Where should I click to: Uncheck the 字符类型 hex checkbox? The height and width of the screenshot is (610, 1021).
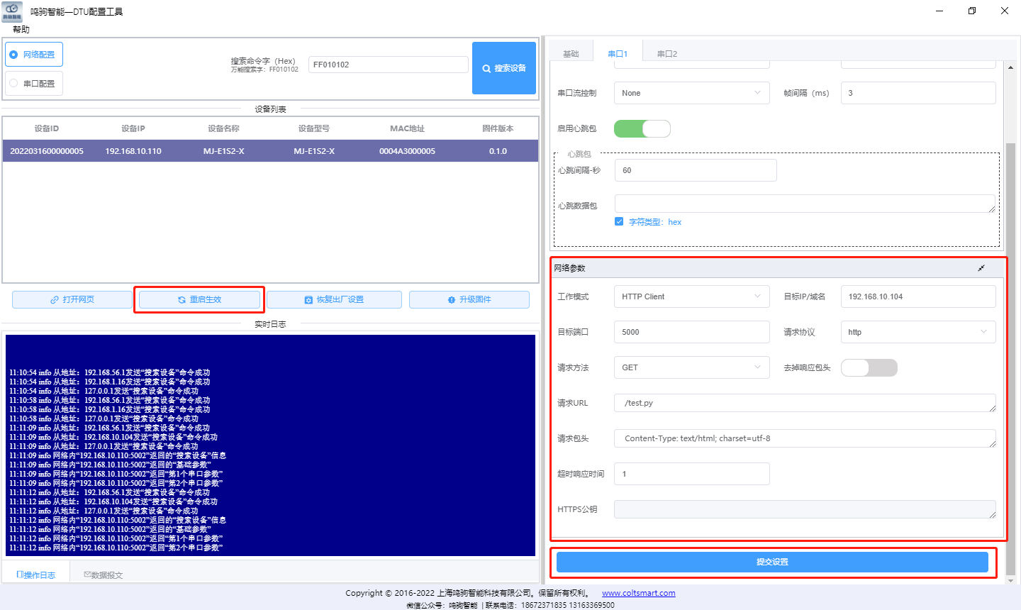tap(619, 222)
